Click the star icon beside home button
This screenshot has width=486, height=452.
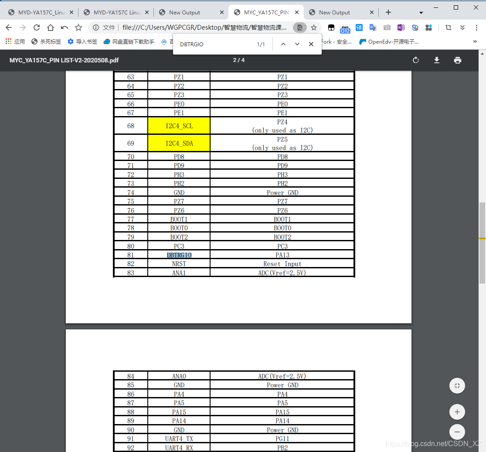click(x=78, y=27)
